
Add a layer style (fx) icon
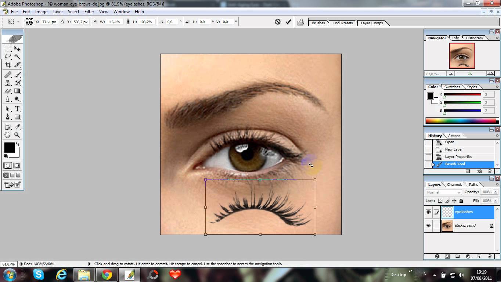tap(437, 256)
